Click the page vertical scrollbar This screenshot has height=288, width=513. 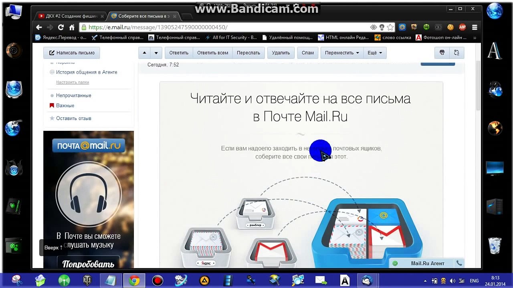[478, 86]
